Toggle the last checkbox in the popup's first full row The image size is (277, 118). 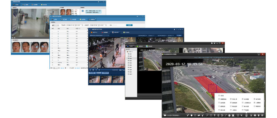click(254, 99)
